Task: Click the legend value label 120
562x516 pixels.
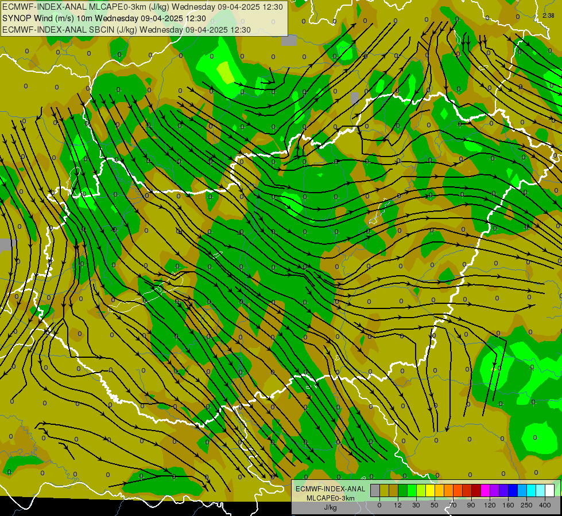Action: [x=490, y=506]
